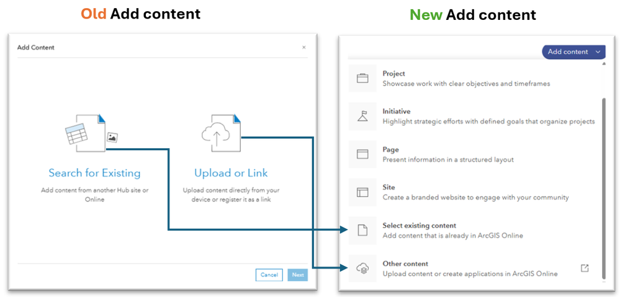Click the Cancel button
This screenshot has width=620, height=297.
pos(269,275)
